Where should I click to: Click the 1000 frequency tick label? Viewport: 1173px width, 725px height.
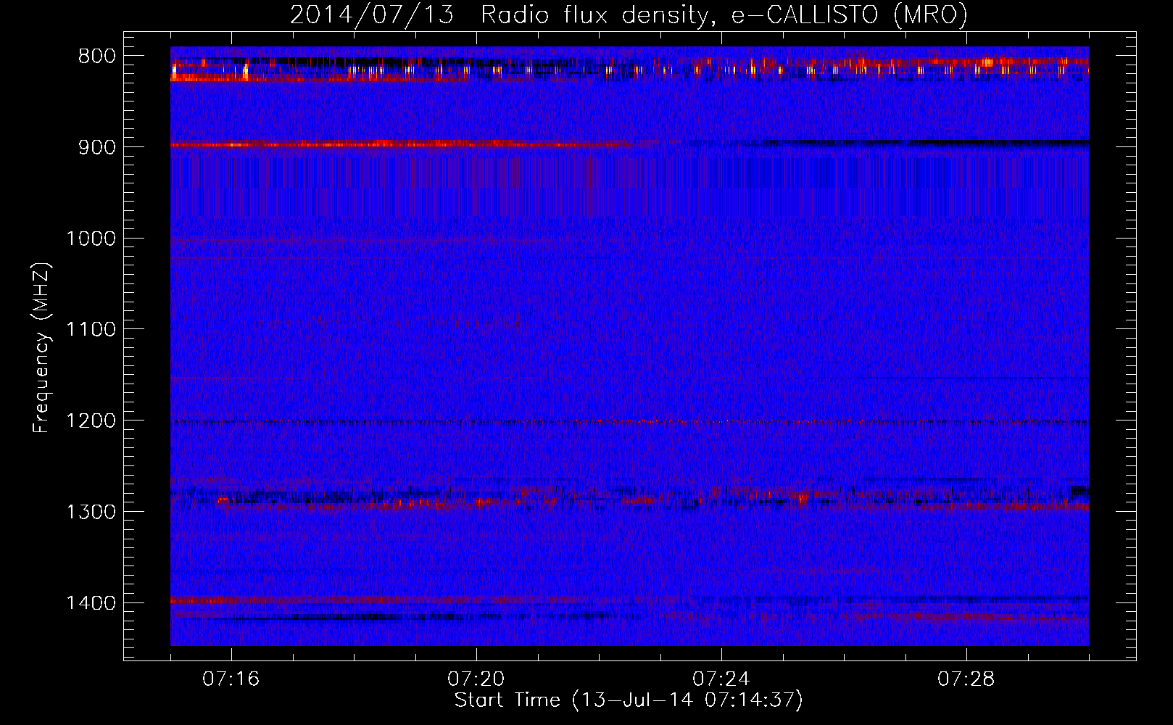coord(91,239)
